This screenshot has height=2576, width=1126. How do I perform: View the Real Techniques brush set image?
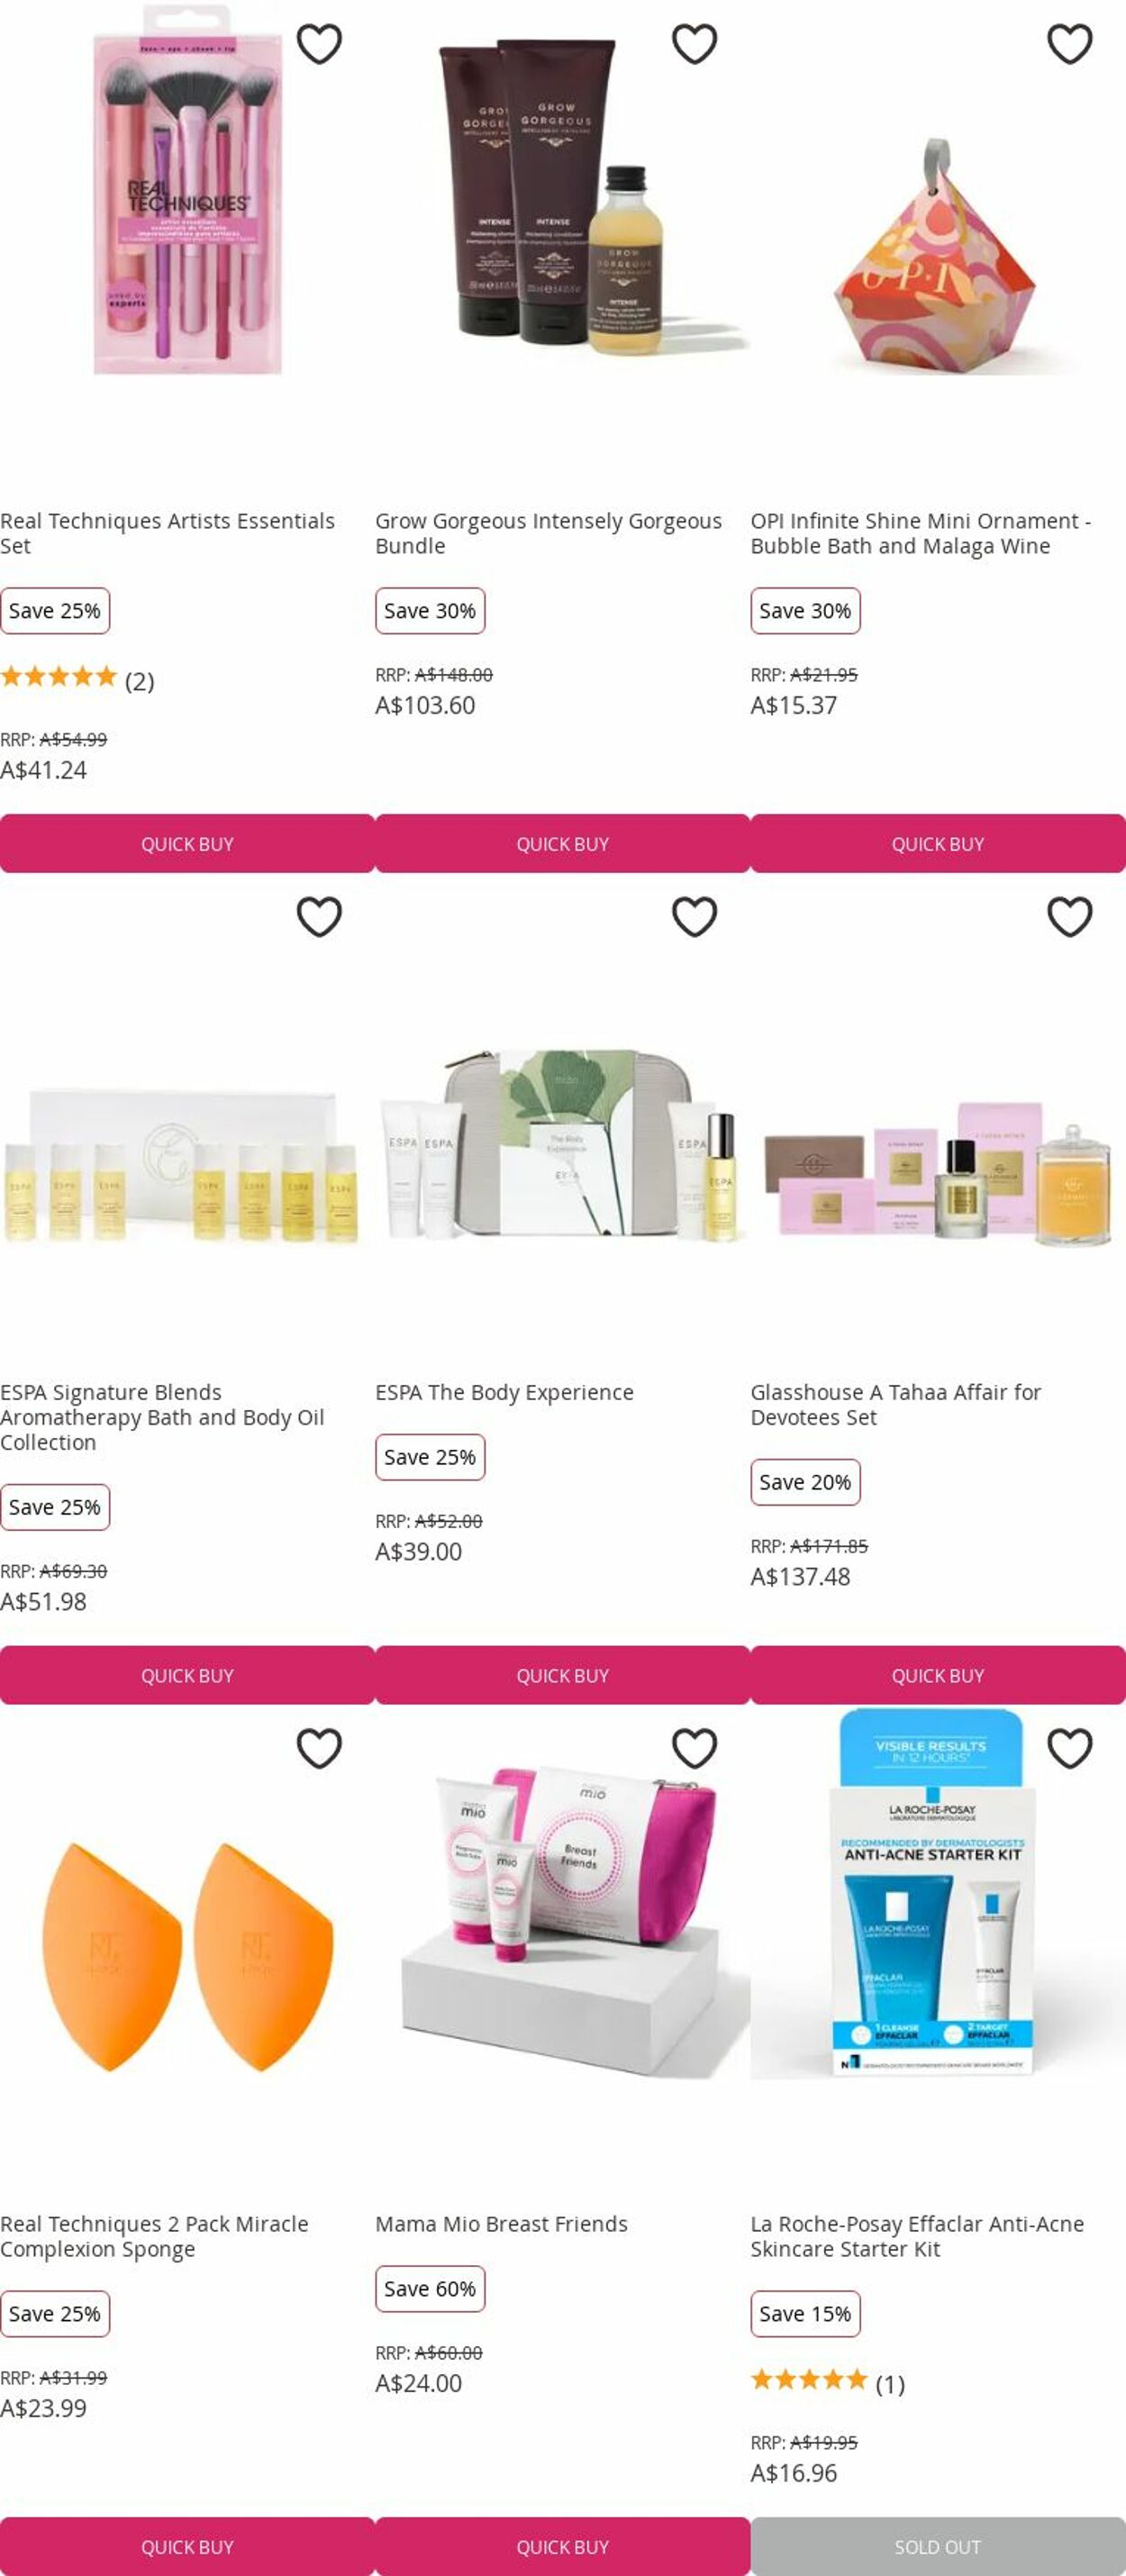(187, 190)
